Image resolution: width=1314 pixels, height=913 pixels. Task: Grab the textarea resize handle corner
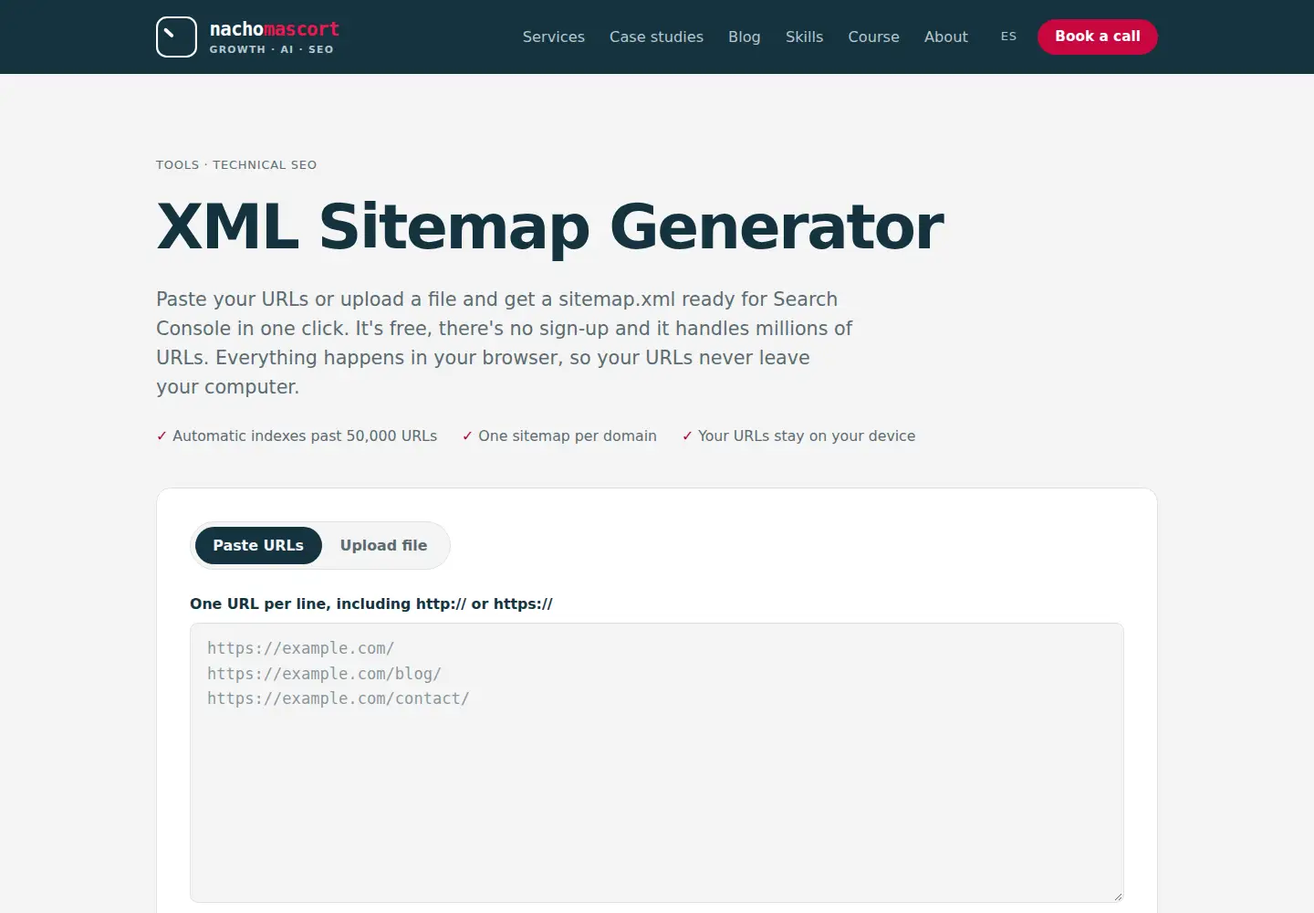[x=1117, y=897]
